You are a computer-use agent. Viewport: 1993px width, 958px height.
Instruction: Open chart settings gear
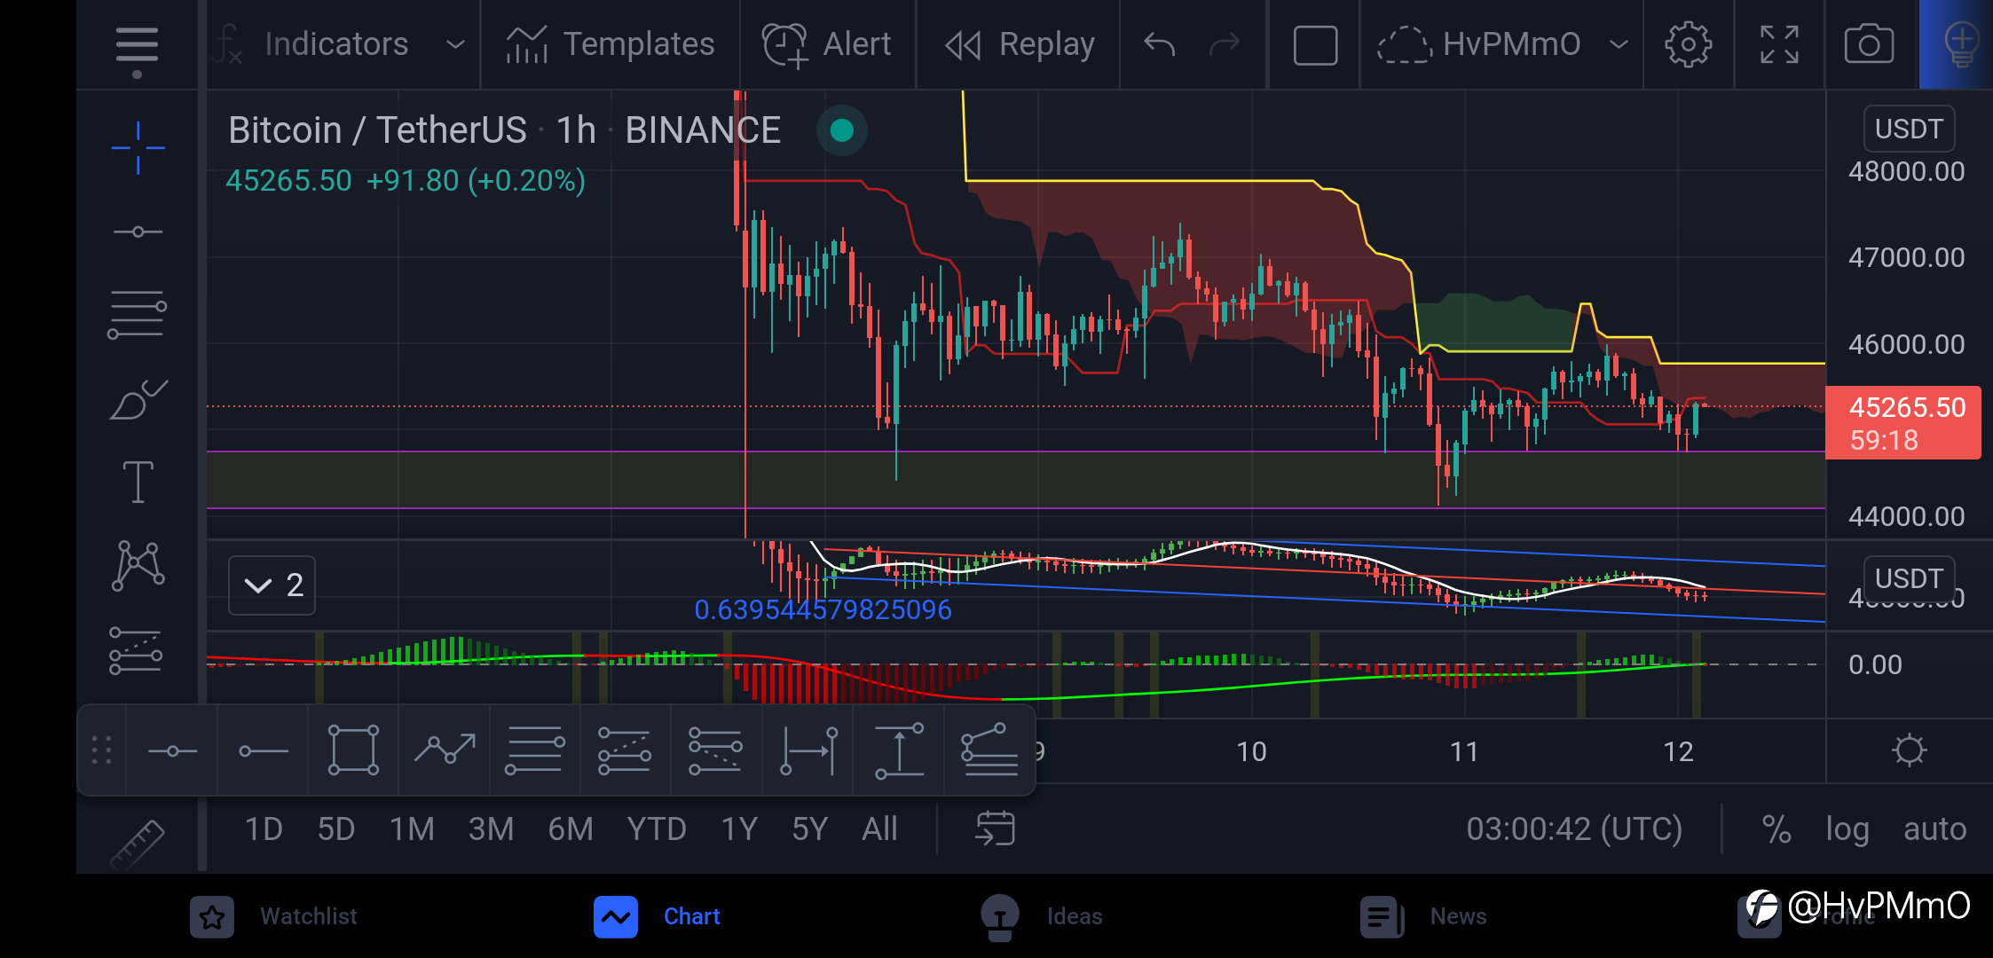tap(1688, 44)
